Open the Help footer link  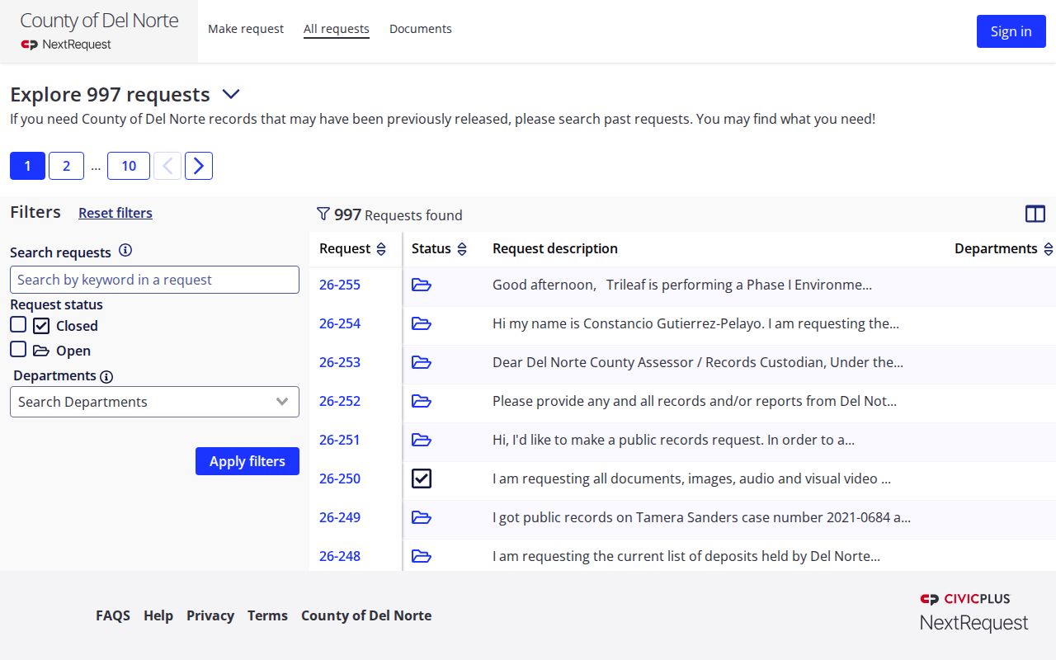158,615
